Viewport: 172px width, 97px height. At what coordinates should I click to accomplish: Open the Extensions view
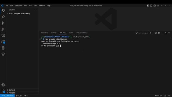pos(3,42)
